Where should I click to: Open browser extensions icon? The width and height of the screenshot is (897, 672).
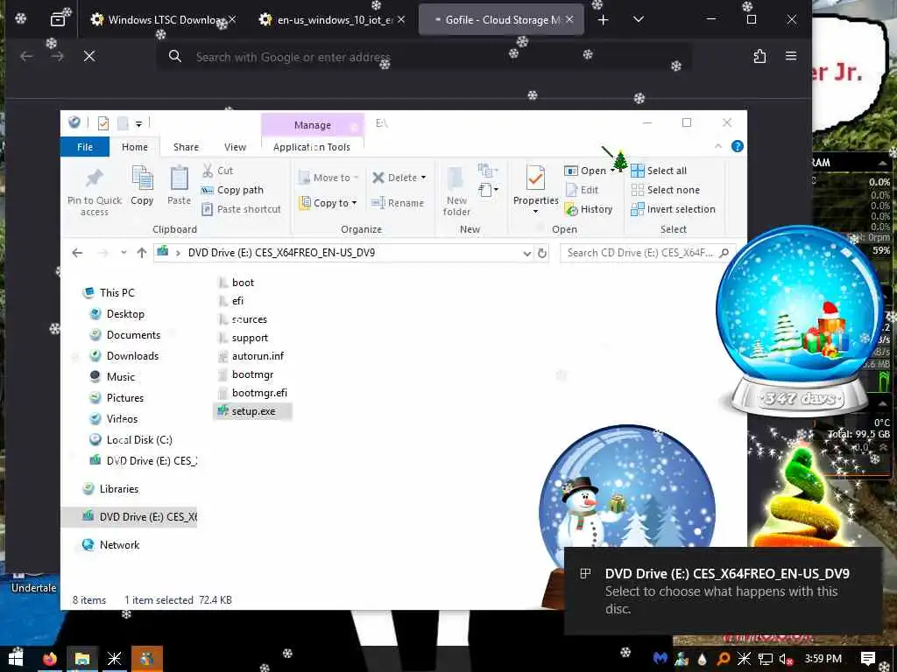tap(759, 56)
